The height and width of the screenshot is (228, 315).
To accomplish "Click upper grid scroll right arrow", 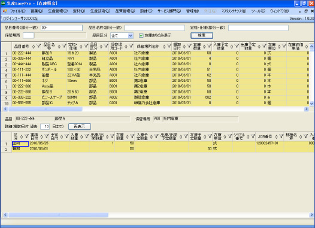I will [307, 109].
